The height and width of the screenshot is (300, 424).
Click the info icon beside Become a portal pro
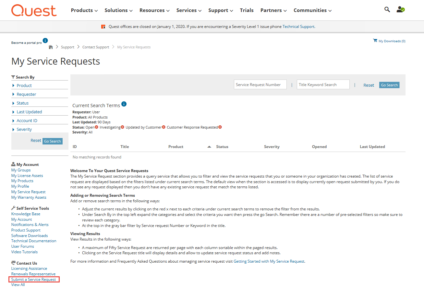click(x=45, y=41)
